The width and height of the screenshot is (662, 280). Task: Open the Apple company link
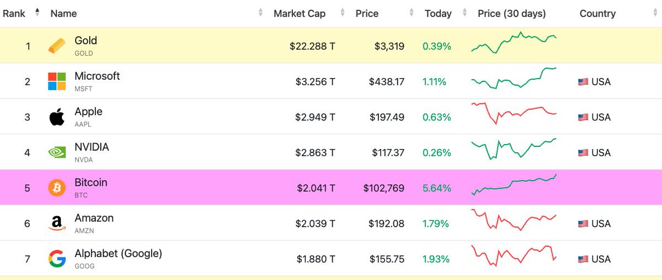tap(88, 111)
